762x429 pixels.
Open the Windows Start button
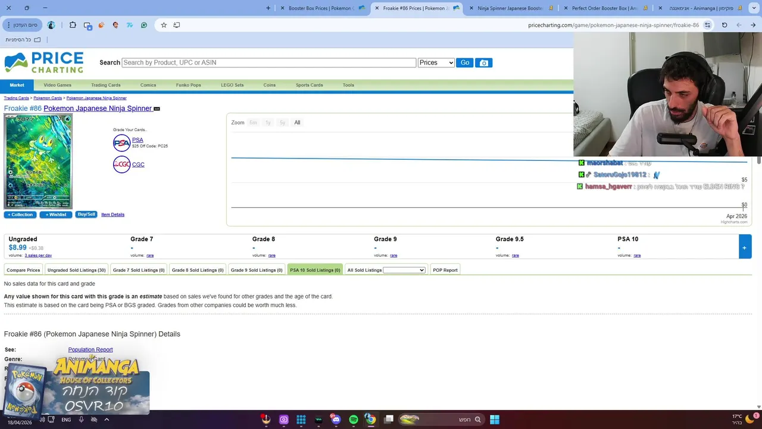point(495,419)
